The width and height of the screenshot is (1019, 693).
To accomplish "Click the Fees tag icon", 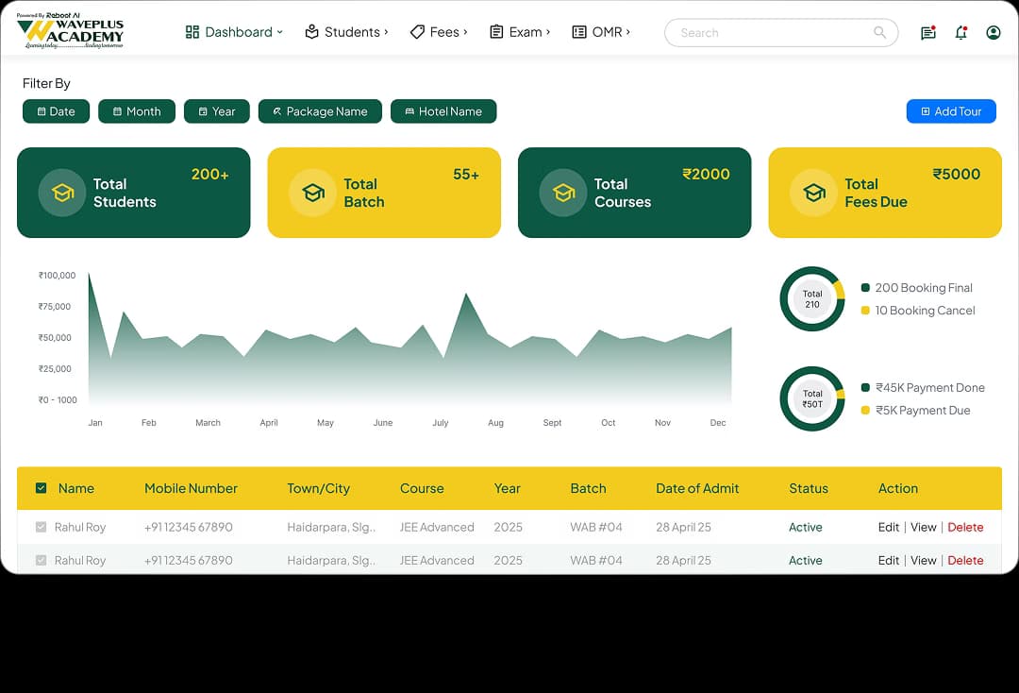I will pyautogui.click(x=416, y=31).
